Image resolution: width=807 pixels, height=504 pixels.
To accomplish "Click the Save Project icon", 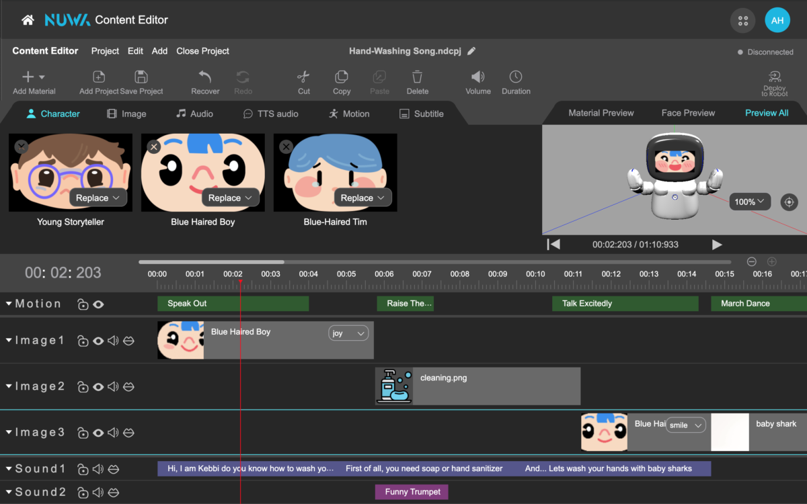I will (141, 77).
